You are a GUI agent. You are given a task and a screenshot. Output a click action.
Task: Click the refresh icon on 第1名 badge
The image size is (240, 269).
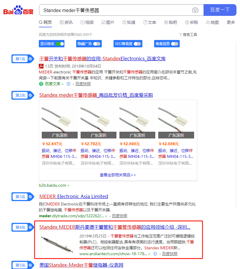pos(30,59)
